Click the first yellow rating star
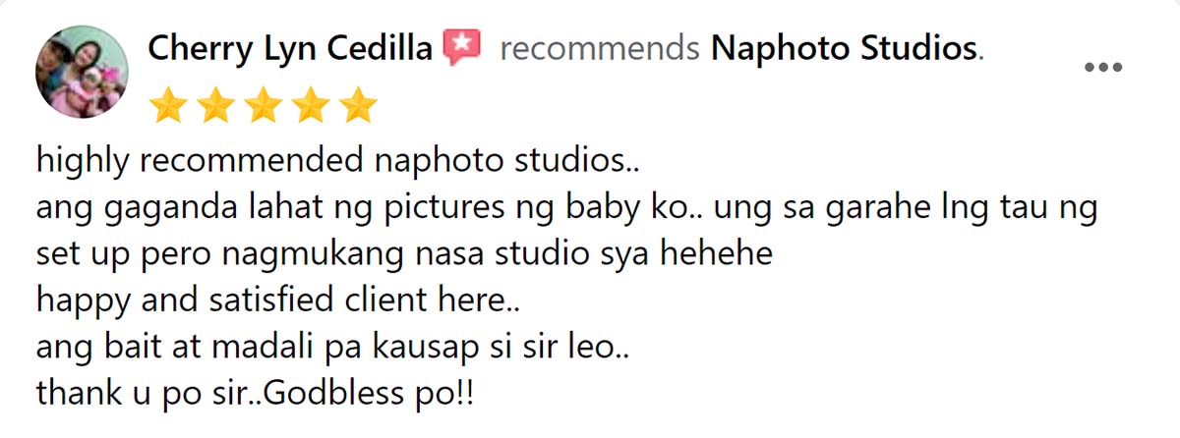This screenshot has height=438, width=1180. 169,104
